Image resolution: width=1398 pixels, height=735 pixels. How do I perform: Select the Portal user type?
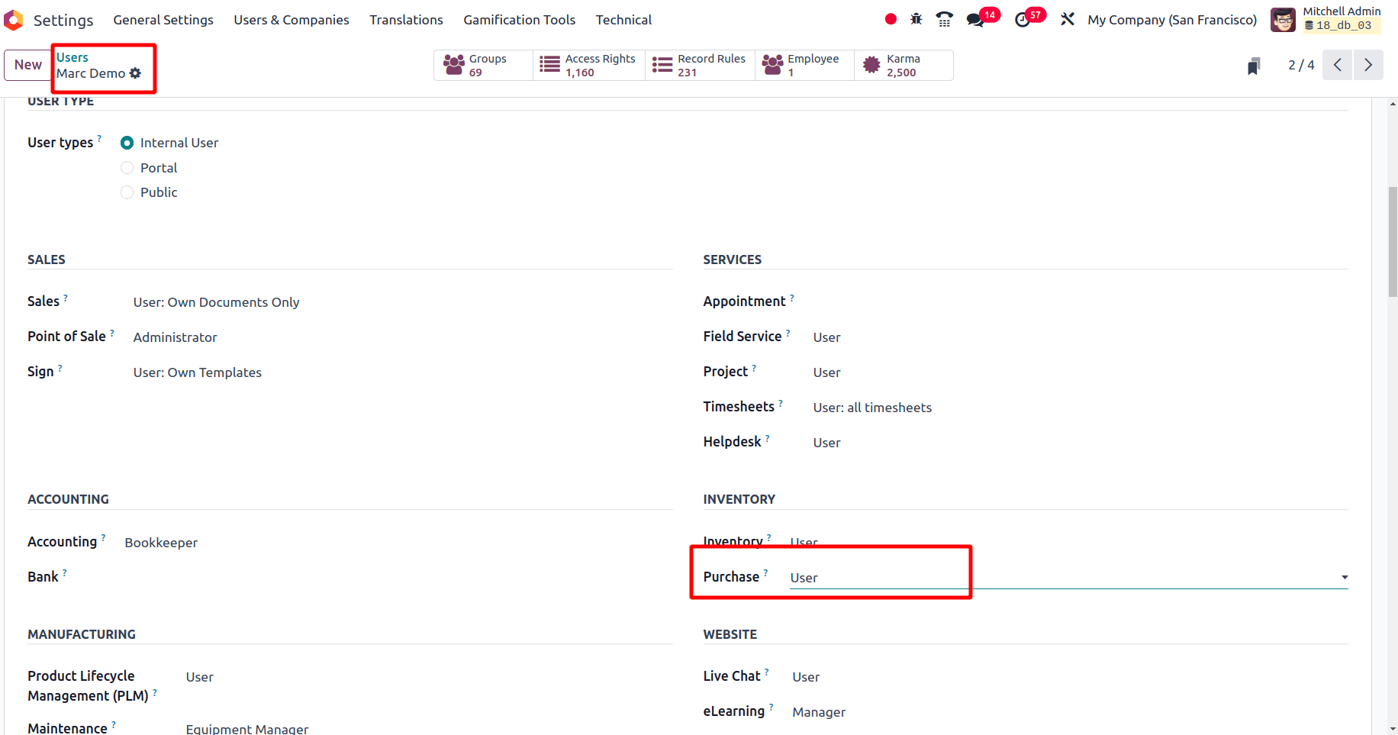pyautogui.click(x=127, y=168)
